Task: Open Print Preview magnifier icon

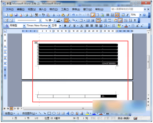Action: tap(31, 15)
